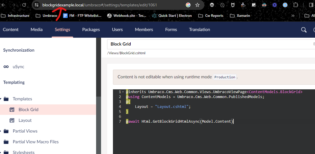Open the goggles face extension icon
Screen dimensions: 315x154
coord(264,5)
